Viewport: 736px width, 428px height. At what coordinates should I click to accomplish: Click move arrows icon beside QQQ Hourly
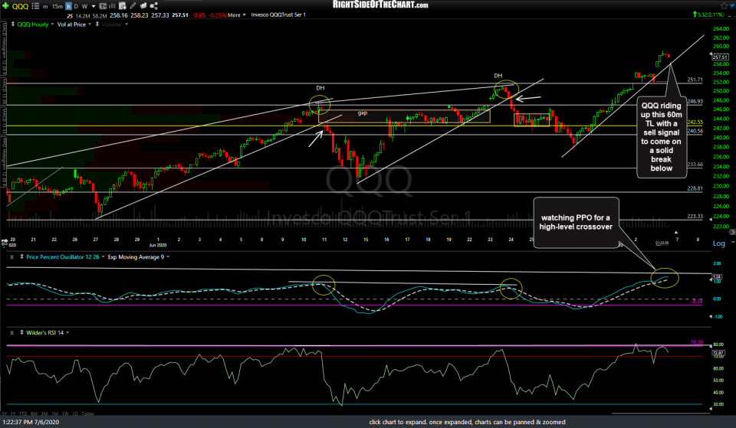point(13,25)
